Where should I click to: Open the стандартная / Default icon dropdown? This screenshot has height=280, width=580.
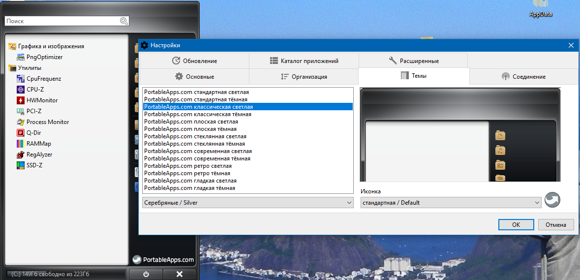[x=451, y=203]
